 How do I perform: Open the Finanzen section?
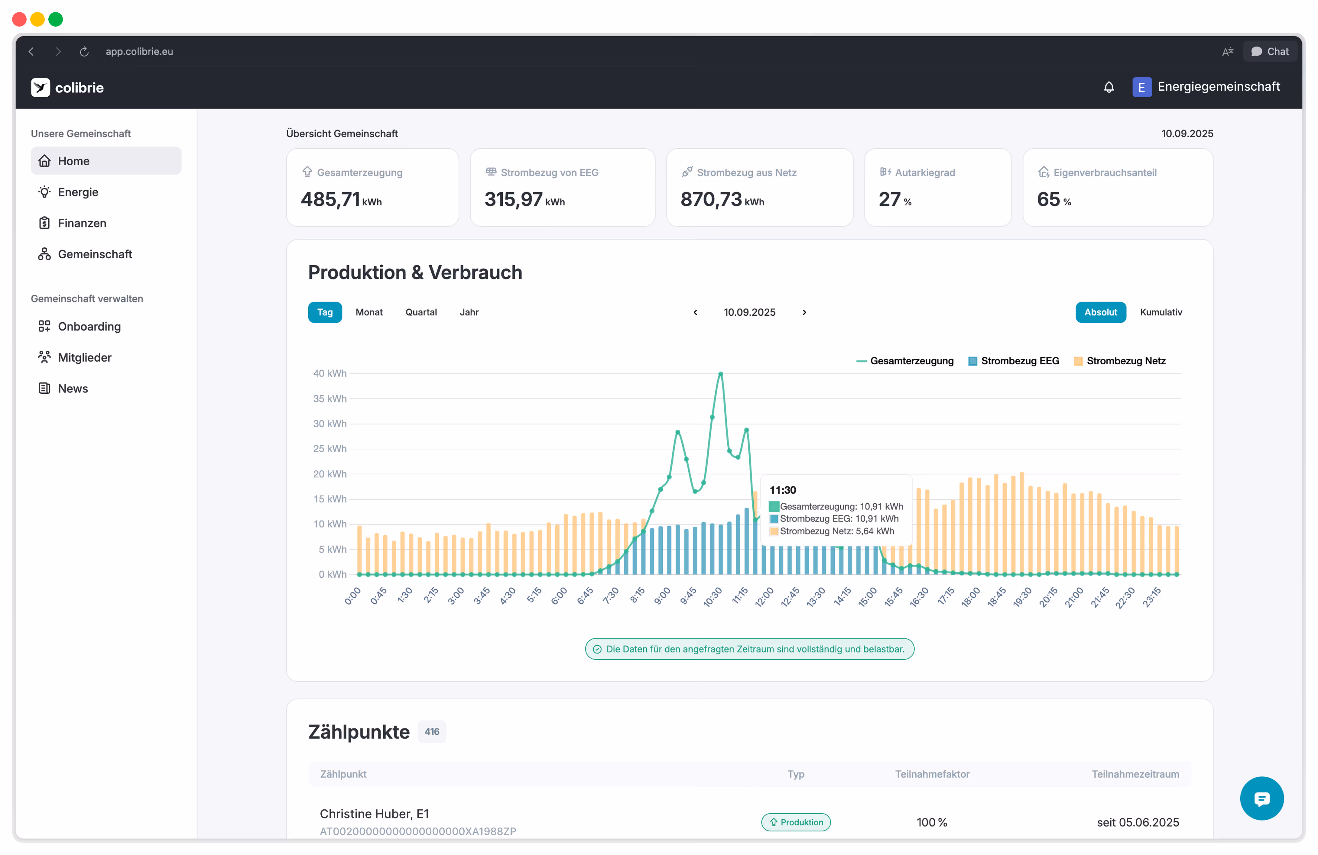pyautogui.click(x=81, y=222)
